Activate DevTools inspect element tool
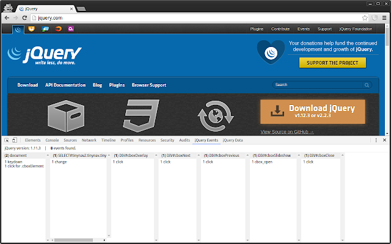The image size is (391, 244). pyautogui.click(x=7, y=140)
